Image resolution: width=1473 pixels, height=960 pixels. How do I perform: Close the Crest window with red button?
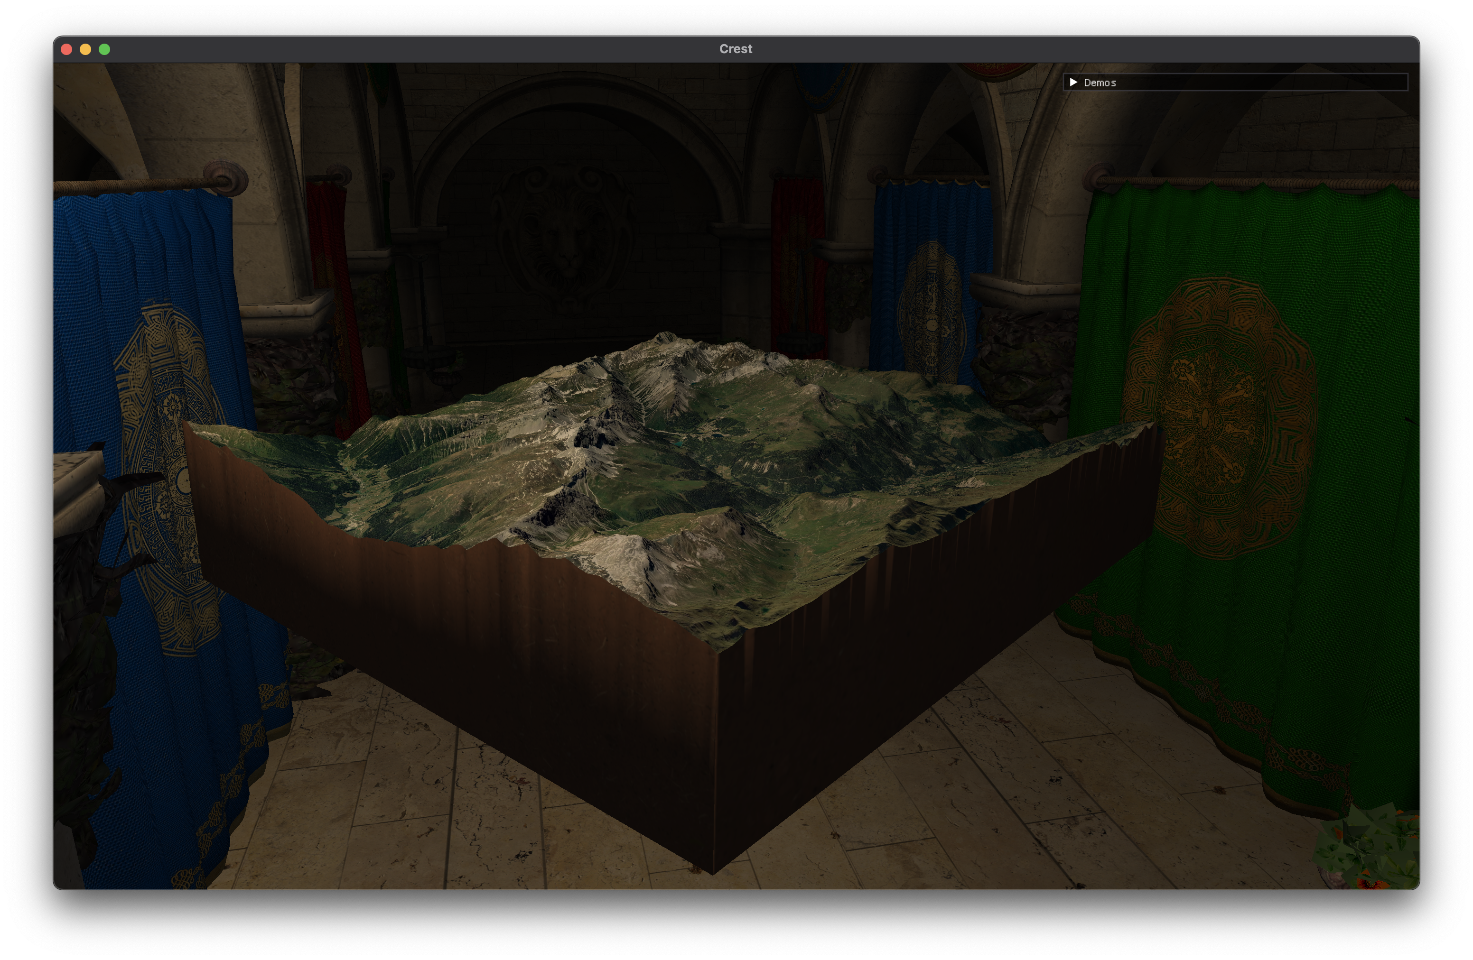click(x=67, y=49)
